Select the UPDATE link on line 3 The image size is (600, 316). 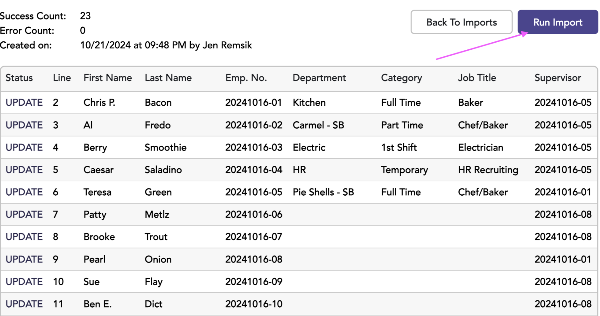(24, 125)
